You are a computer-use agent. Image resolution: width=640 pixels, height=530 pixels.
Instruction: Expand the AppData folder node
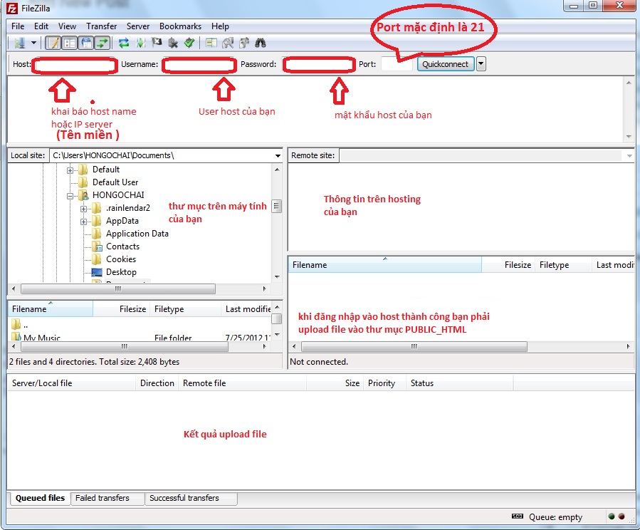click(84, 222)
